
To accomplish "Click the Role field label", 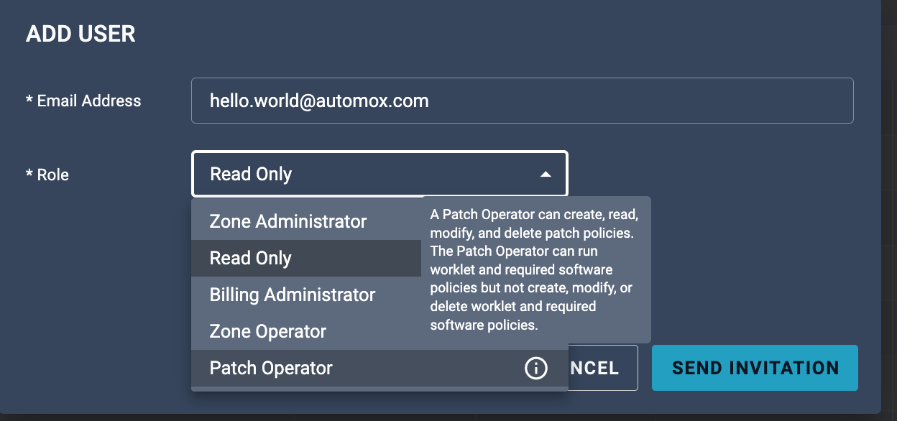I will (47, 175).
